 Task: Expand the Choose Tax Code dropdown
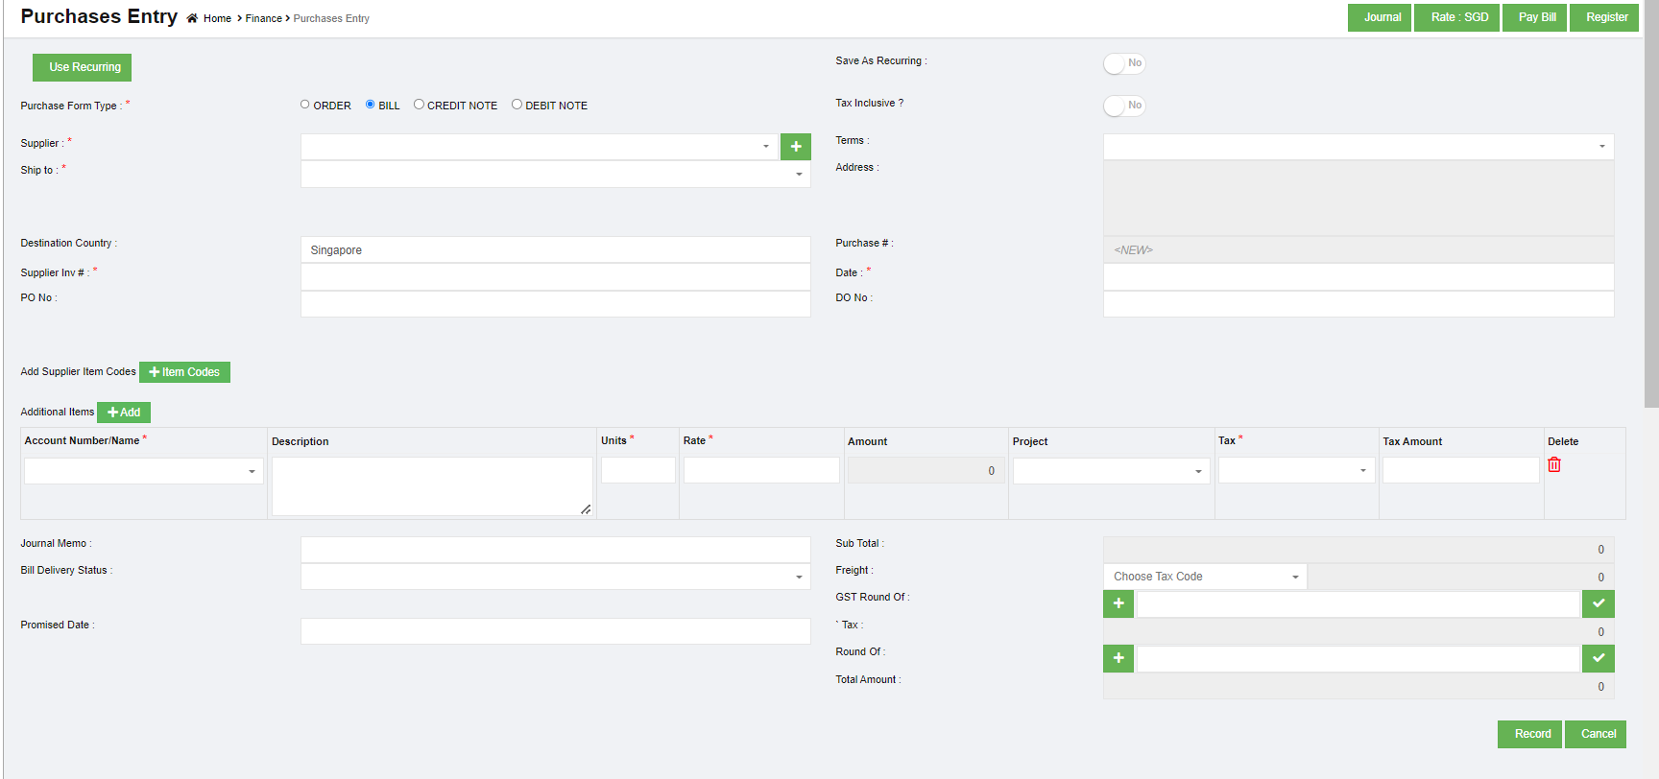[1204, 577]
